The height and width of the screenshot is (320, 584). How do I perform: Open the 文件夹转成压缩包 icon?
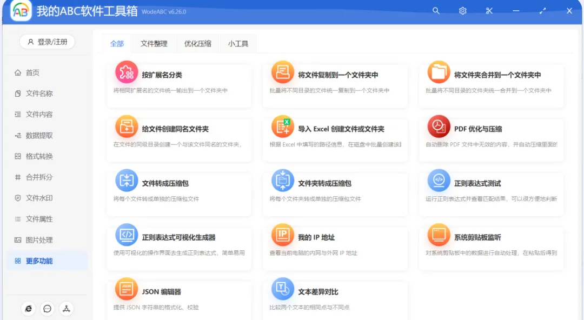283,181
